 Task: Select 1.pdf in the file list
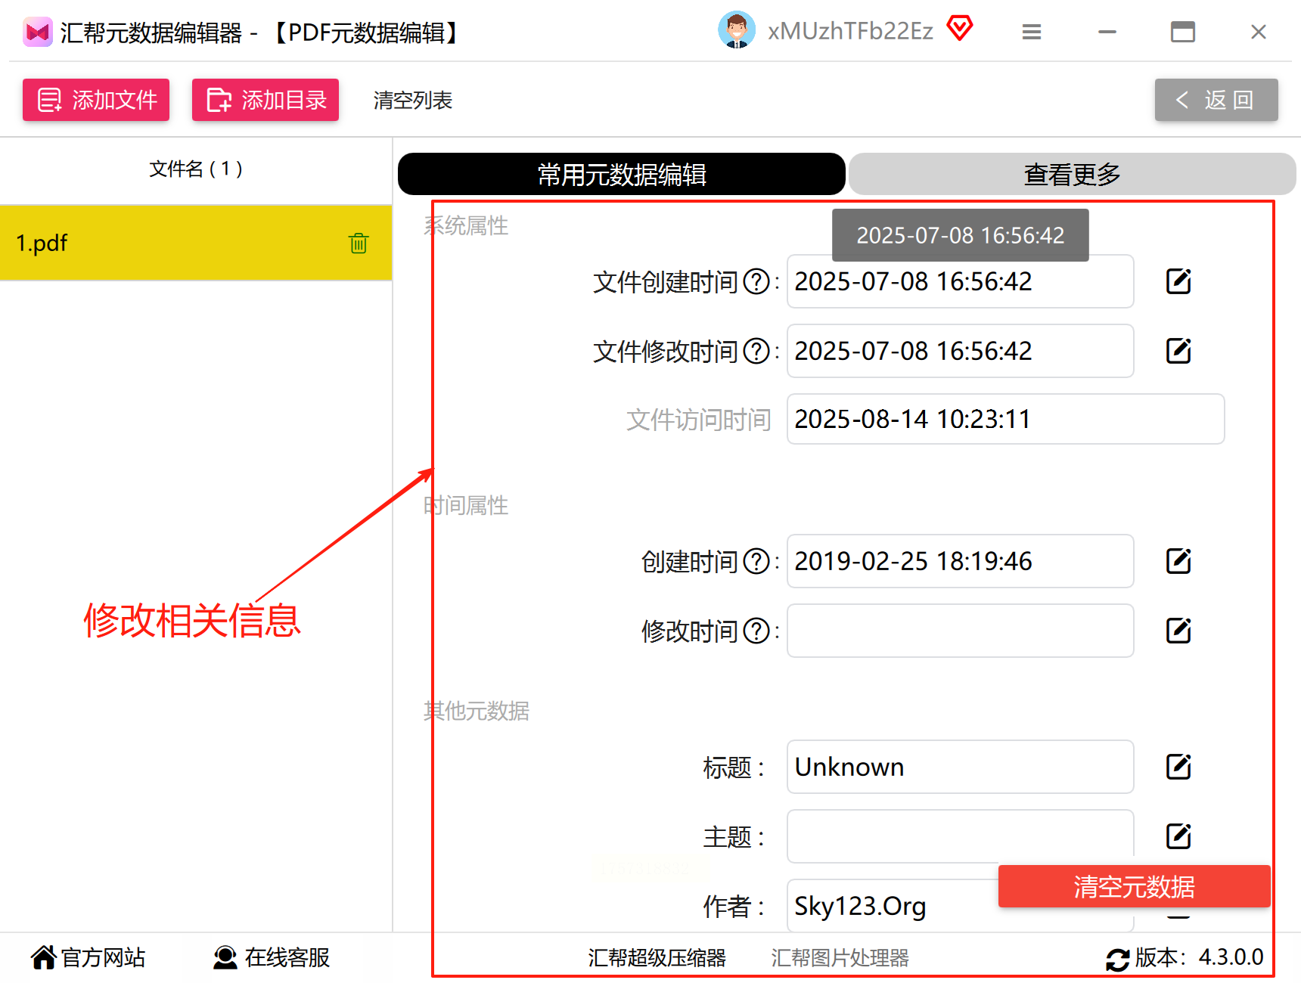tap(195, 243)
